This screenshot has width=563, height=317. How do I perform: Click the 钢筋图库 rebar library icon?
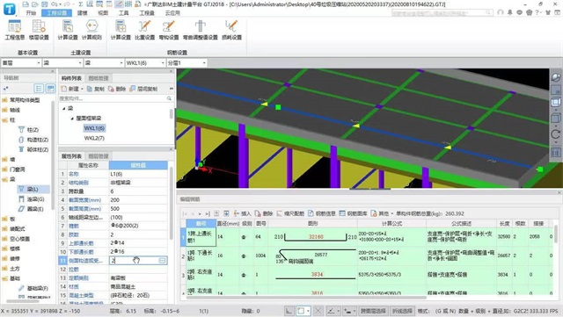(353, 213)
